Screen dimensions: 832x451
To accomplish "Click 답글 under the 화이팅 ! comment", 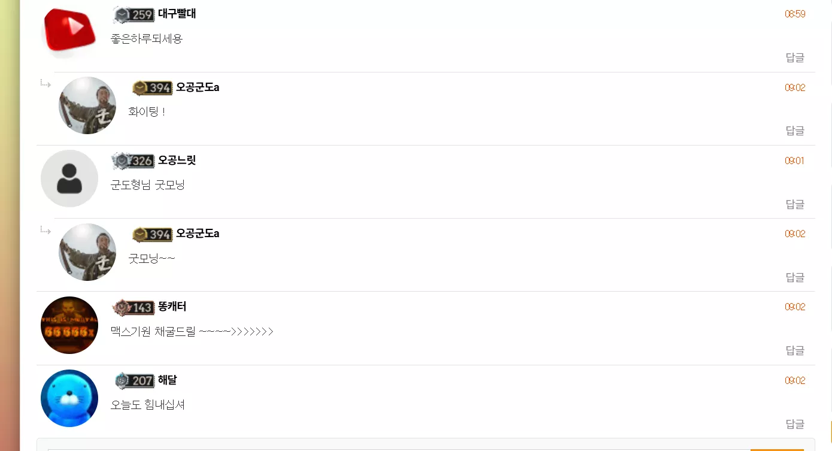I will click(x=795, y=131).
